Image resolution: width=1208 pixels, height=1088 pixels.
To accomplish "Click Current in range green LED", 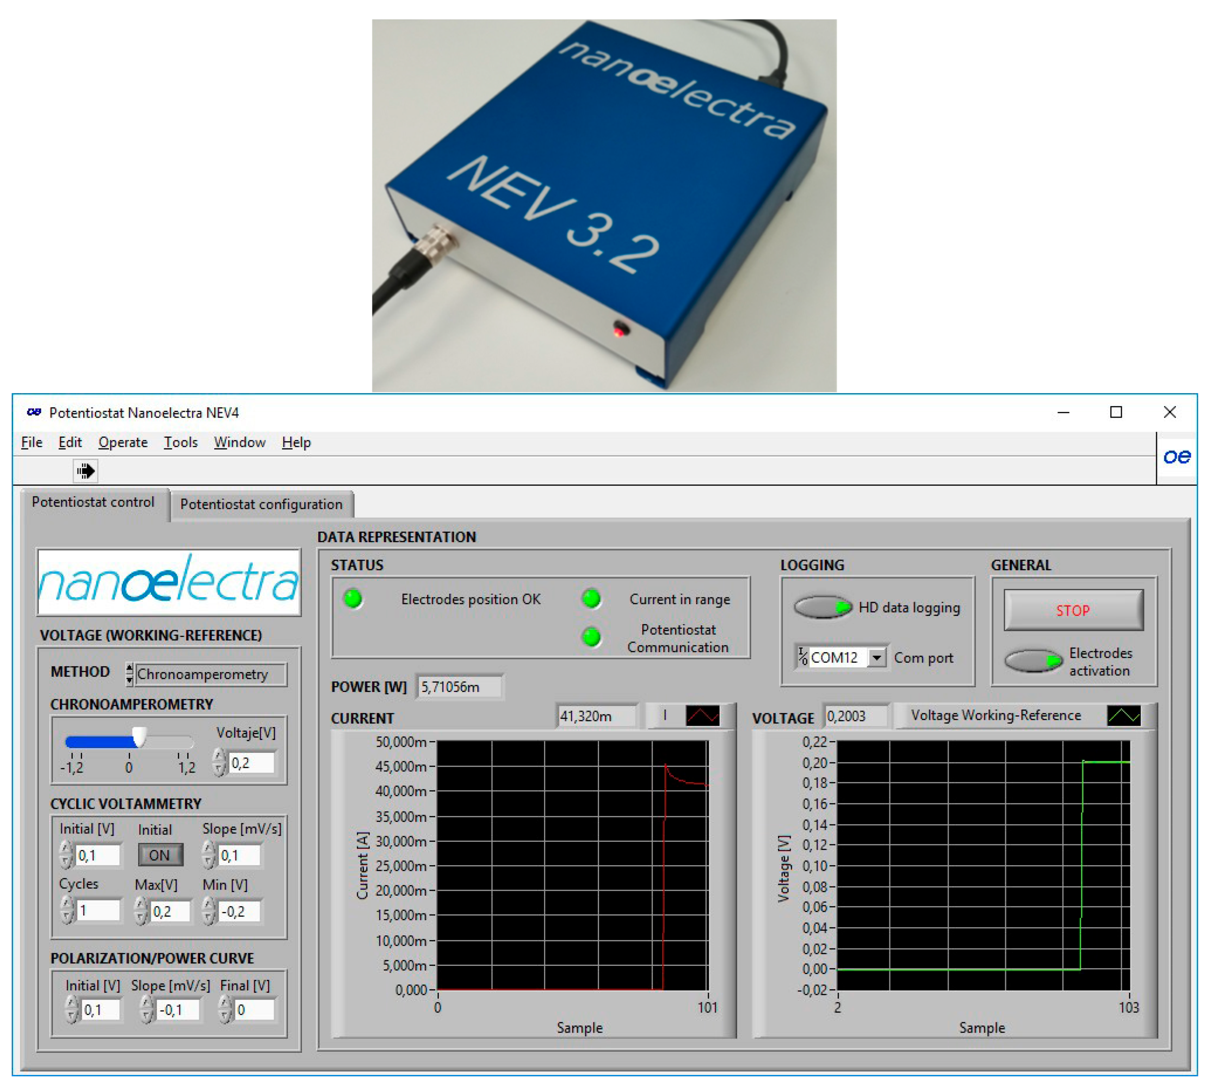I will [591, 598].
